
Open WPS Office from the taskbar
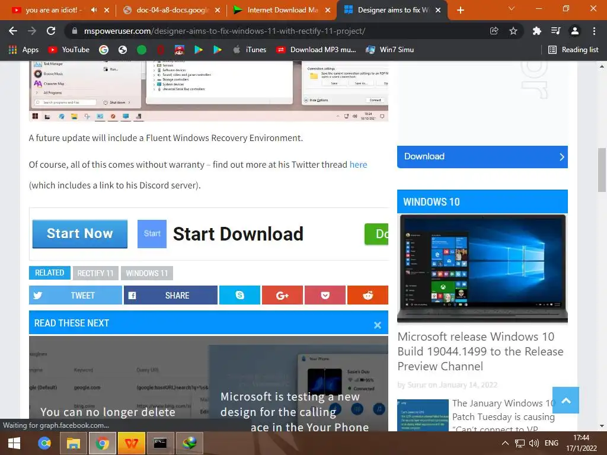(x=131, y=443)
